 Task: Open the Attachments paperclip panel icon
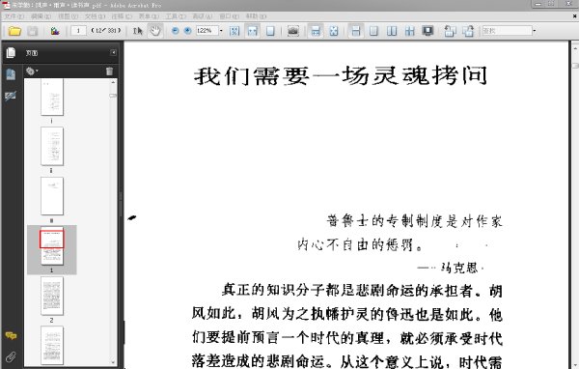[x=11, y=356]
